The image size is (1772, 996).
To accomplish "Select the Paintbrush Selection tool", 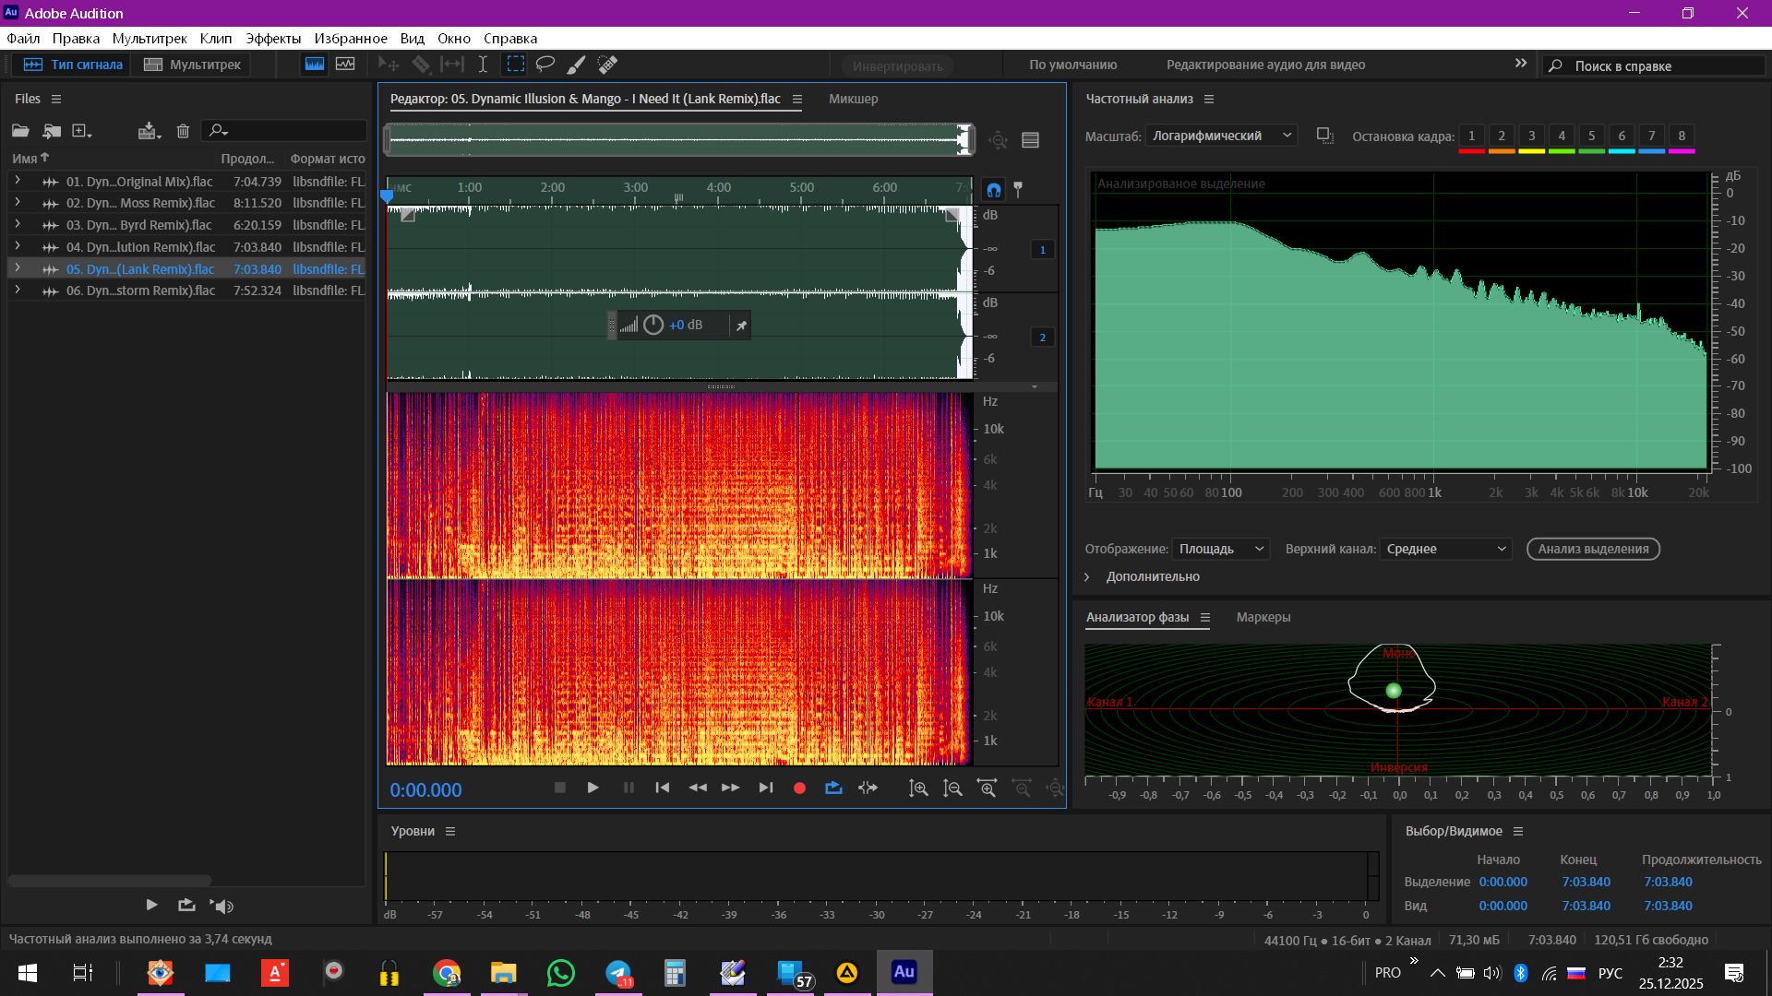I will (x=576, y=65).
